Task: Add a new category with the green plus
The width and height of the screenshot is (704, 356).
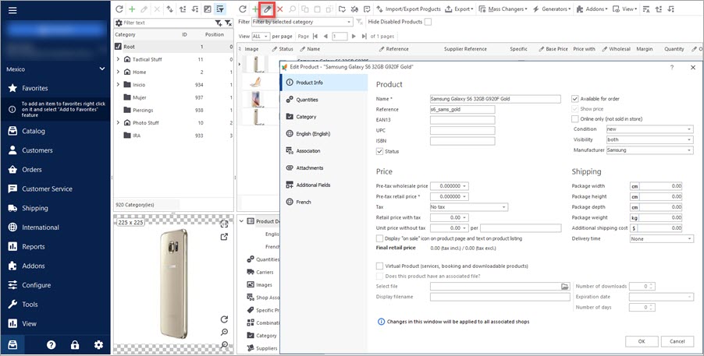Action: pos(132,9)
